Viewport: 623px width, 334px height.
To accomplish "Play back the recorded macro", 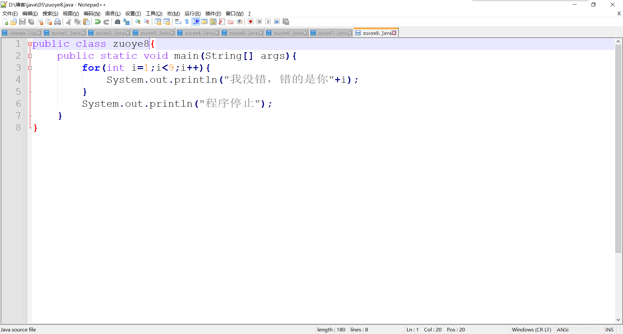I will (x=268, y=22).
